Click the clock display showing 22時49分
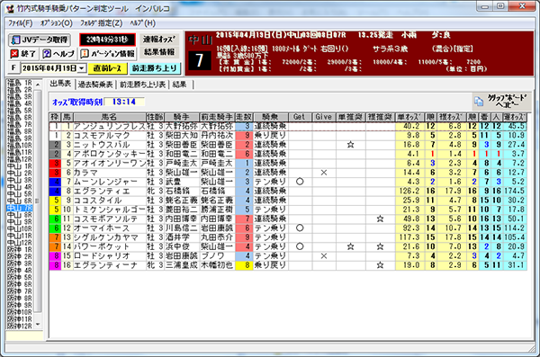The image size is (540, 357). [x=107, y=40]
